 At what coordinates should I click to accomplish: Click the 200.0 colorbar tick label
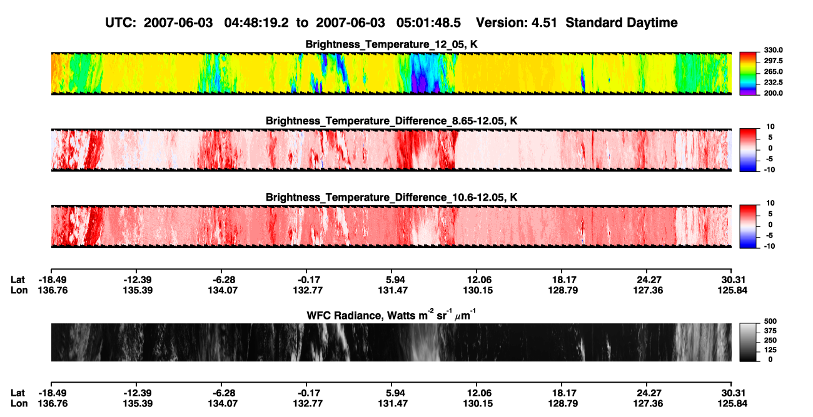click(772, 93)
